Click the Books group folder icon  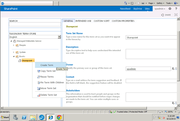click(x=17, y=56)
